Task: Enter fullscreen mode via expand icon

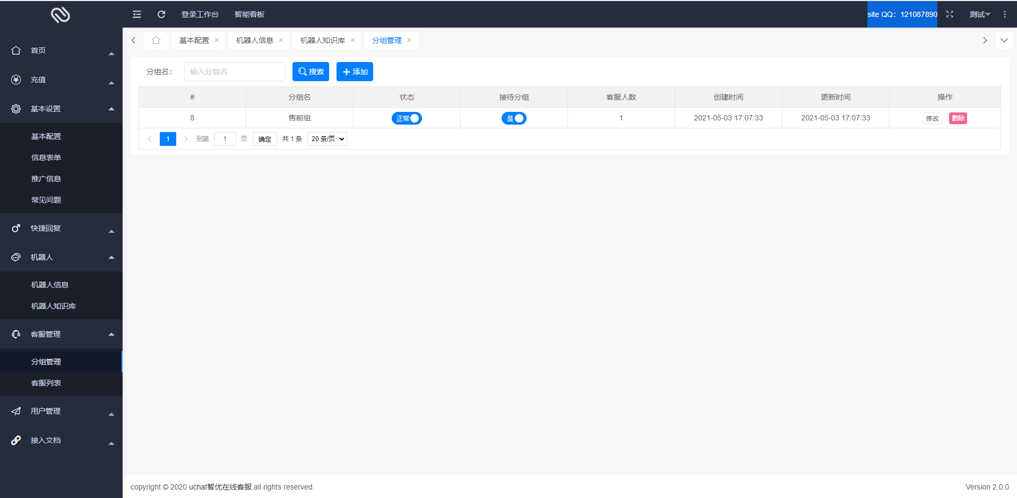Action: coord(950,14)
